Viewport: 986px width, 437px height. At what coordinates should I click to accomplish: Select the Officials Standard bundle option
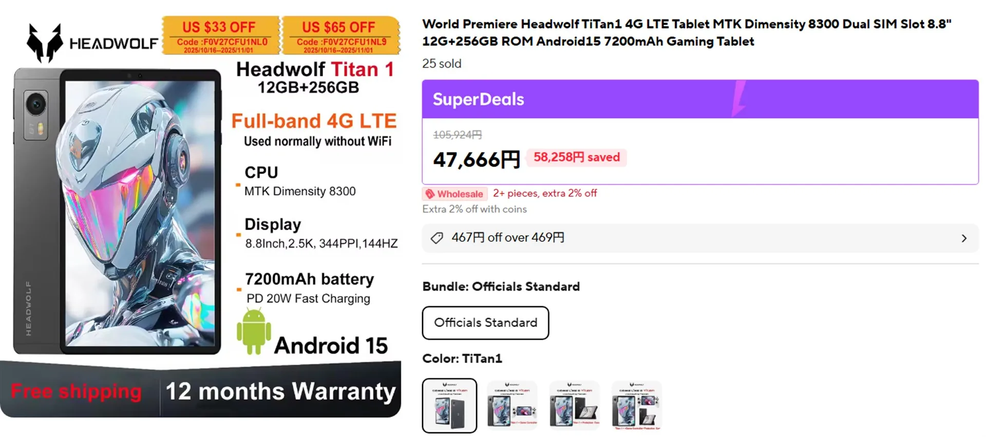click(x=485, y=322)
